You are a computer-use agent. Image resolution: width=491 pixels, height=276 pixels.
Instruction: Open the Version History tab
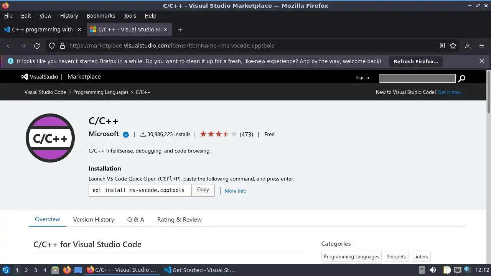(x=94, y=220)
